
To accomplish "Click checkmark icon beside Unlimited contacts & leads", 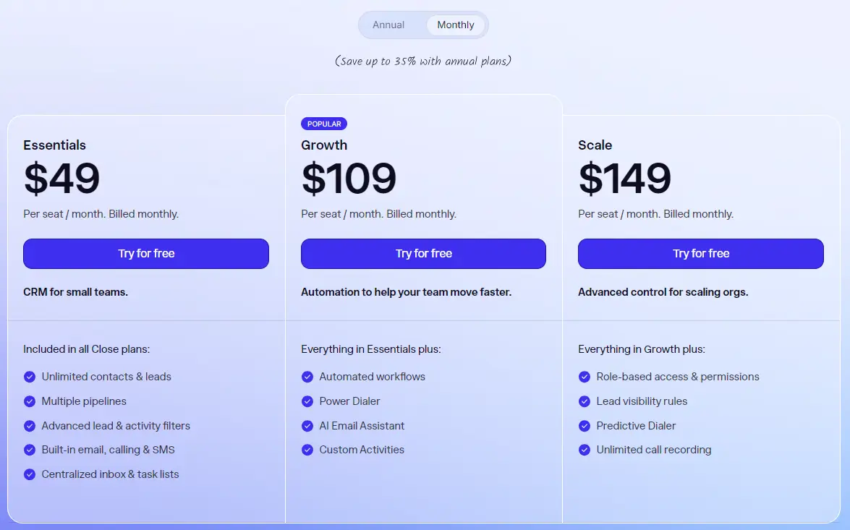I will click(x=30, y=377).
